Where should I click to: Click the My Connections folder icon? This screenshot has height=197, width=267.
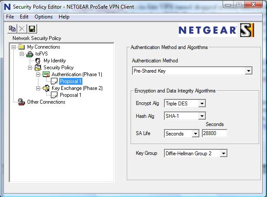pyautogui.click(x=22, y=47)
